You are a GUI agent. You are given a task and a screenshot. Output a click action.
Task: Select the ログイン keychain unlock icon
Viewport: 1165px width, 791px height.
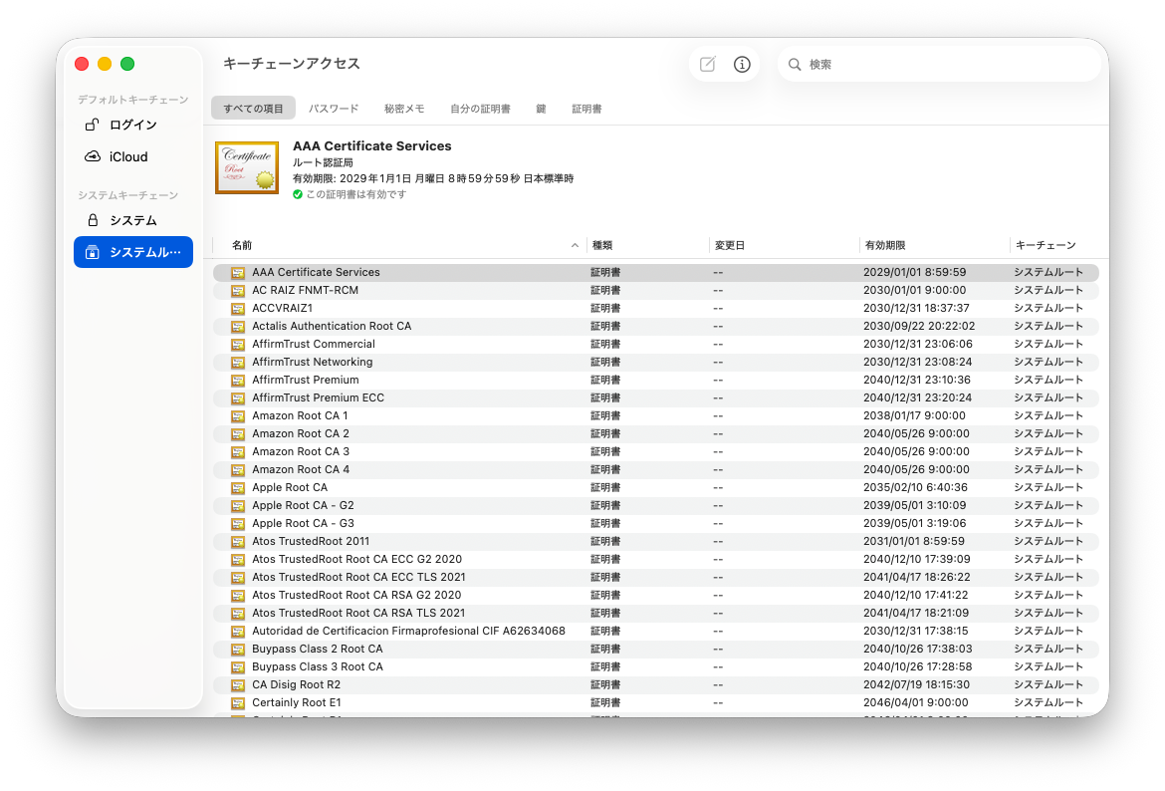tap(93, 125)
